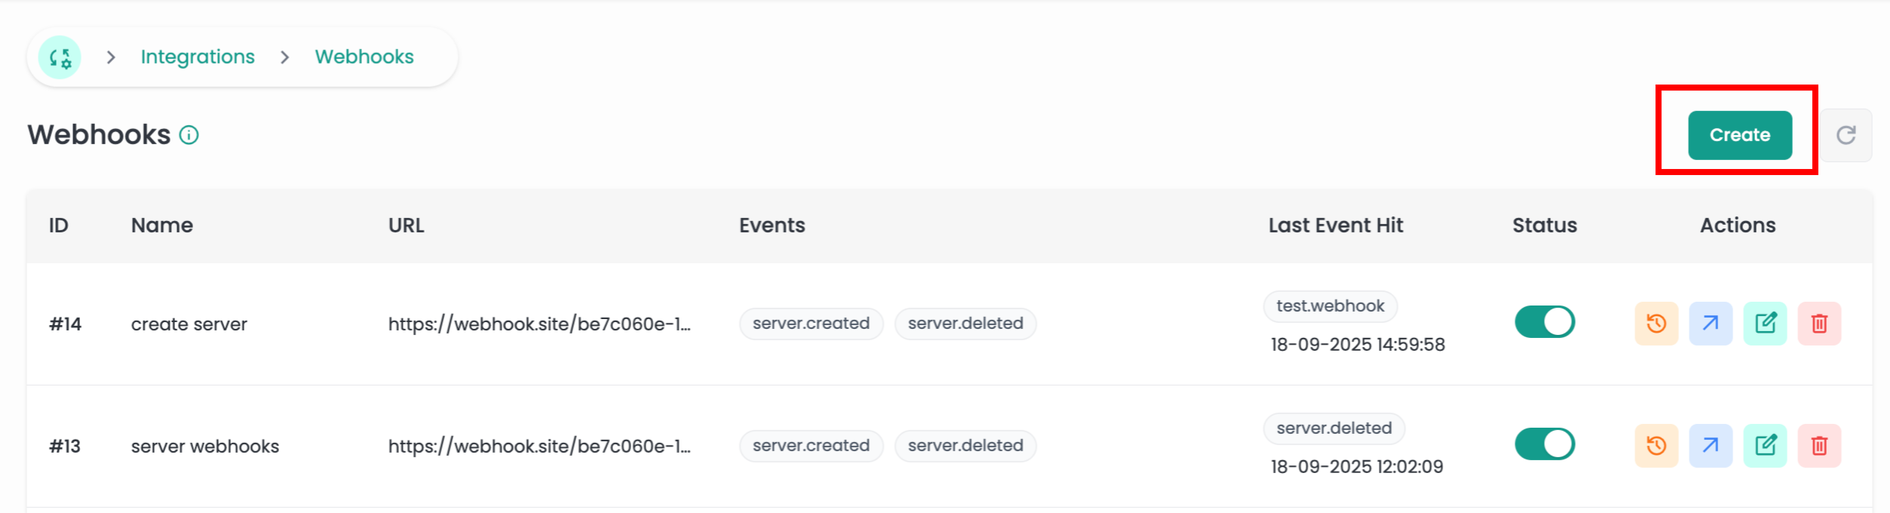Click the server.deleted tag in row #13
Image resolution: width=1890 pixels, height=513 pixels.
click(965, 446)
